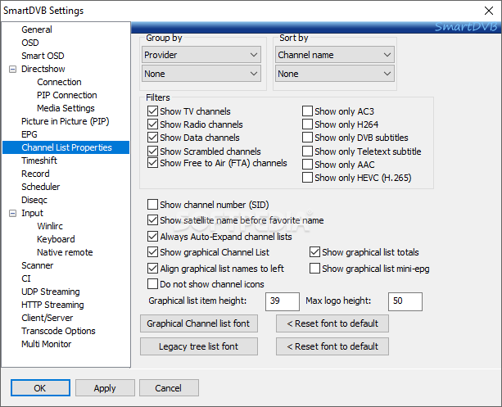Open Transcode Options page

(58, 331)
